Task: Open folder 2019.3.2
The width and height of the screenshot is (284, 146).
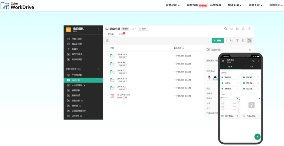Action: (x=121, y=87)
